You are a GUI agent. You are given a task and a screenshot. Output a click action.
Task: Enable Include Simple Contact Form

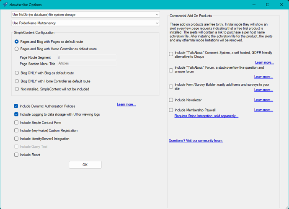click(16, 123)
